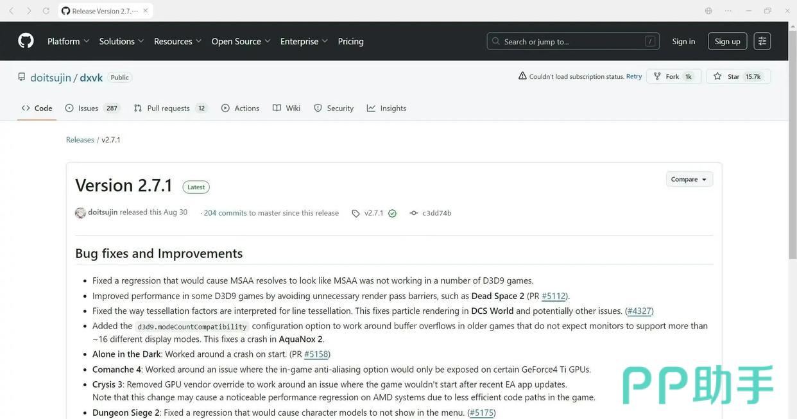Open the appearance settings icon in header

click(x=762, y=41)
